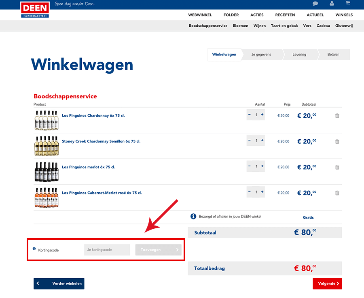Click info icon beside Kortingscode label

(x=34, y=249)
